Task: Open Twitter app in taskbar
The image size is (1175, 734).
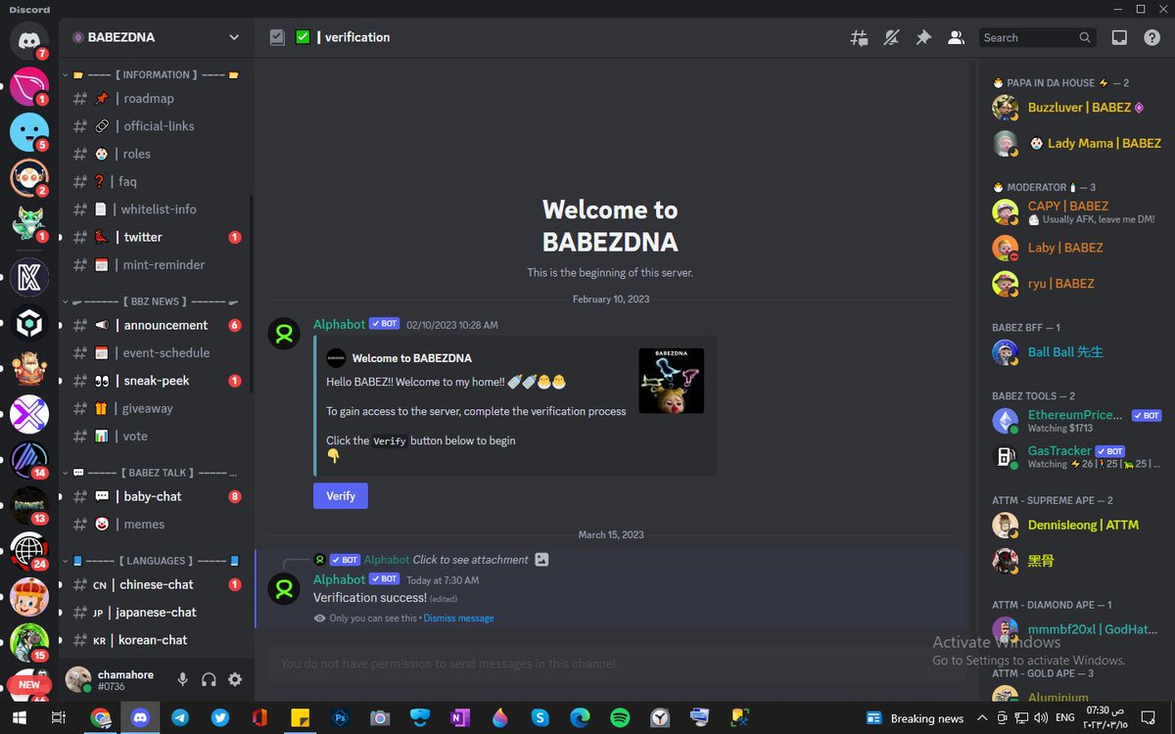Action: click(220, 717)
